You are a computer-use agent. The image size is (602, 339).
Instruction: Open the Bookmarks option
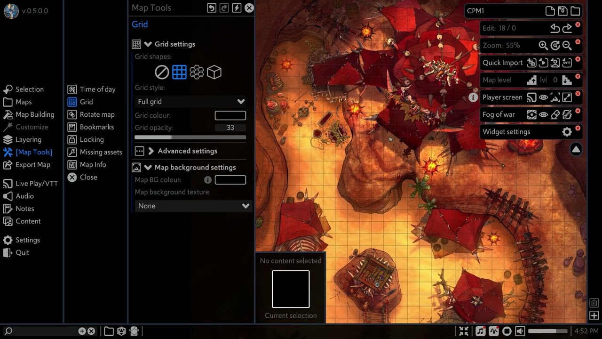coord(90,127)
